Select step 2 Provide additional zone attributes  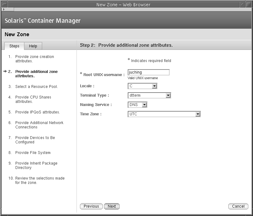[36, 74]
